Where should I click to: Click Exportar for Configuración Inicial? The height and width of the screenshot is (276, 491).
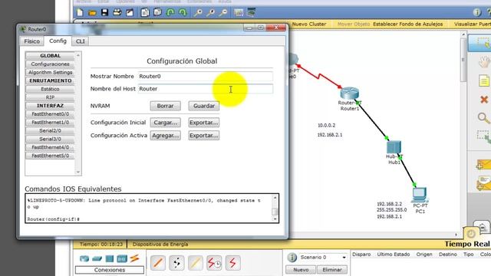(204, 123)
